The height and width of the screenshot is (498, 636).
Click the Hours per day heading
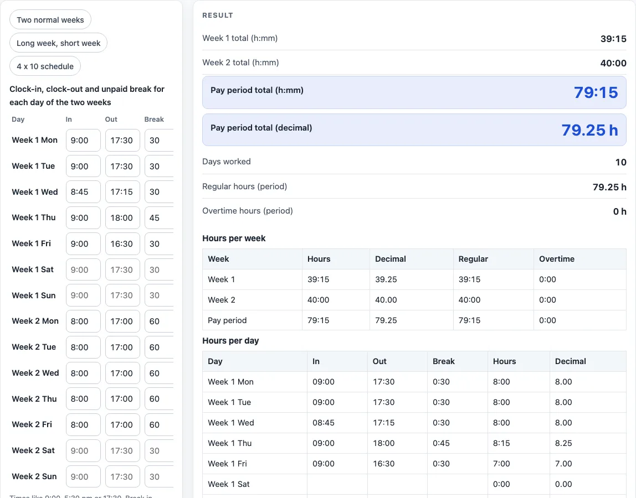(230, 341)
